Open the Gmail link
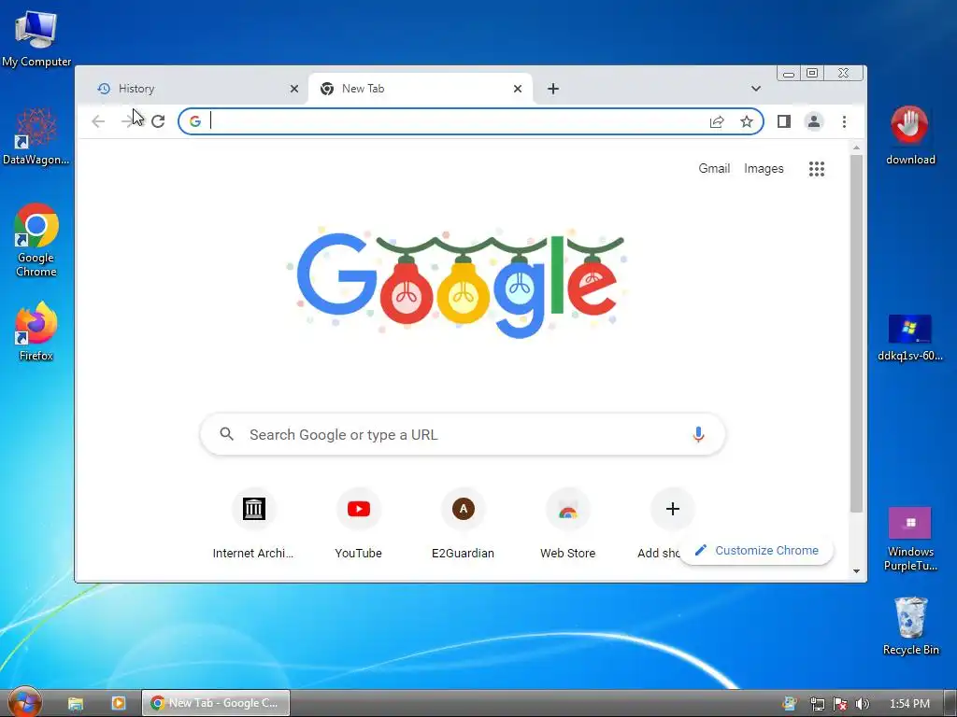This screenshot has height=717, width=957. (x=714, y=168)
